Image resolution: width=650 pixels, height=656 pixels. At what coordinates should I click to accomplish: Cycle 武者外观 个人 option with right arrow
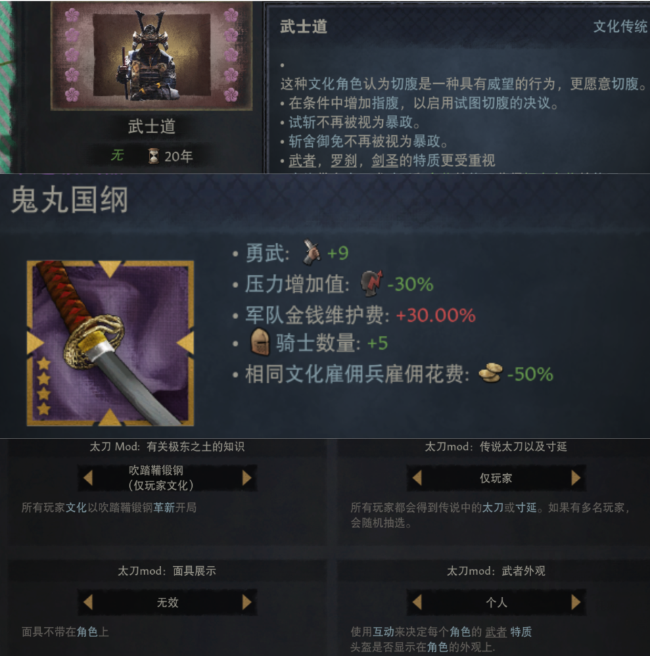(576, 602)
